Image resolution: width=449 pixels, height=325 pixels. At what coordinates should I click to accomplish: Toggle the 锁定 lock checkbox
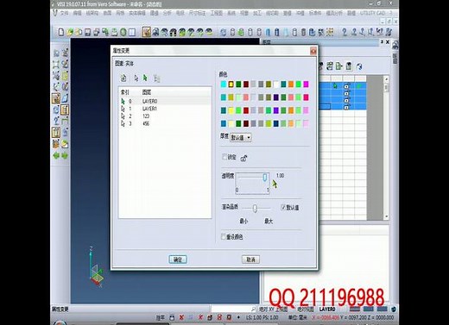coord(224,157)
